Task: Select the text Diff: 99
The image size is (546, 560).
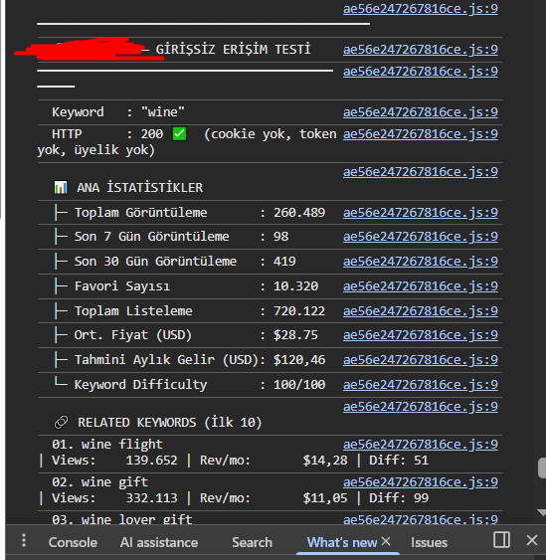Action: [399, 498]
